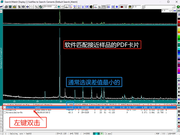Click the PDF status bar button

[x=158, y=133]
